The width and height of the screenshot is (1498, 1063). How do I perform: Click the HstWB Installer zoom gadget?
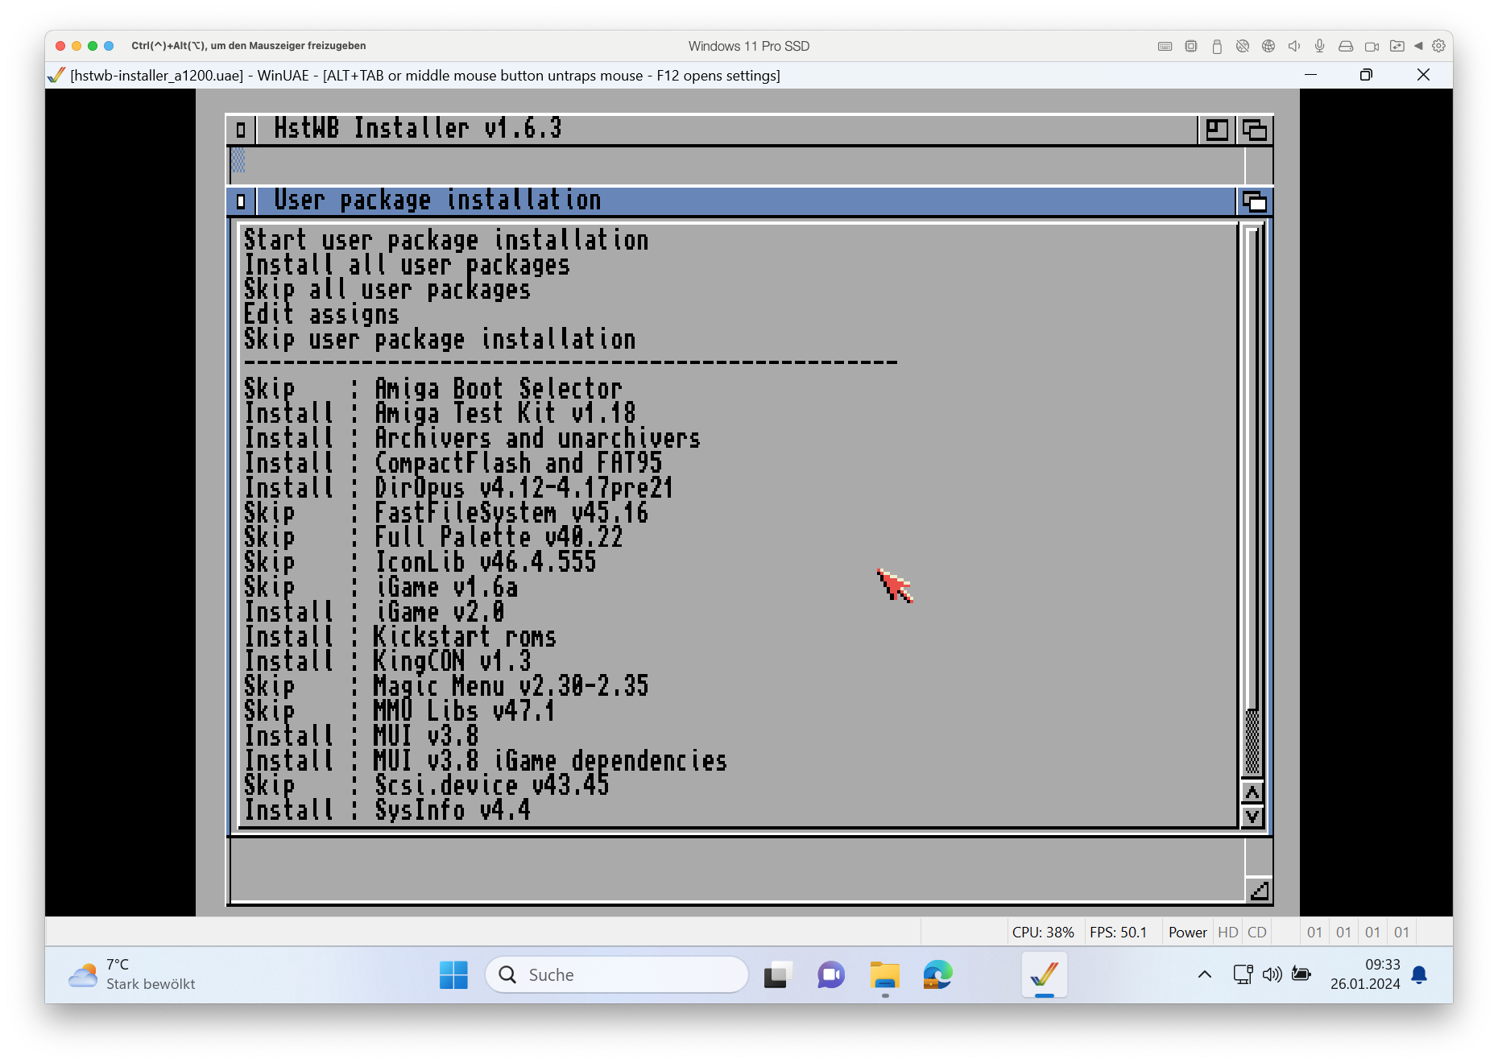click(x=1217, y=130)
